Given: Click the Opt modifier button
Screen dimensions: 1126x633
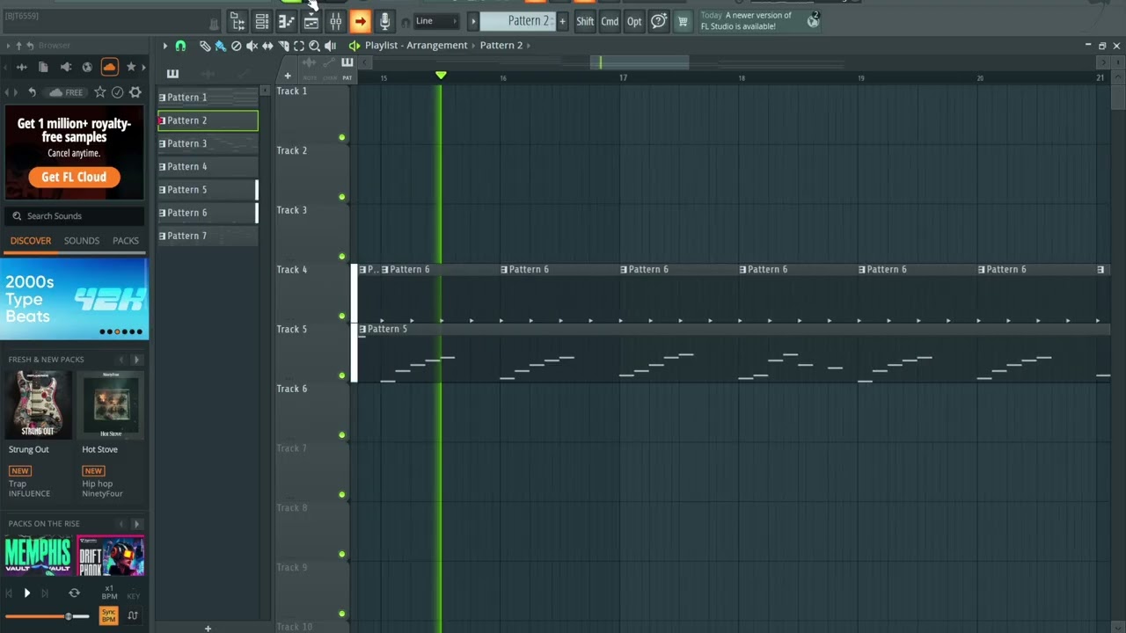Looking at the screenshot, I should point(634,21).
